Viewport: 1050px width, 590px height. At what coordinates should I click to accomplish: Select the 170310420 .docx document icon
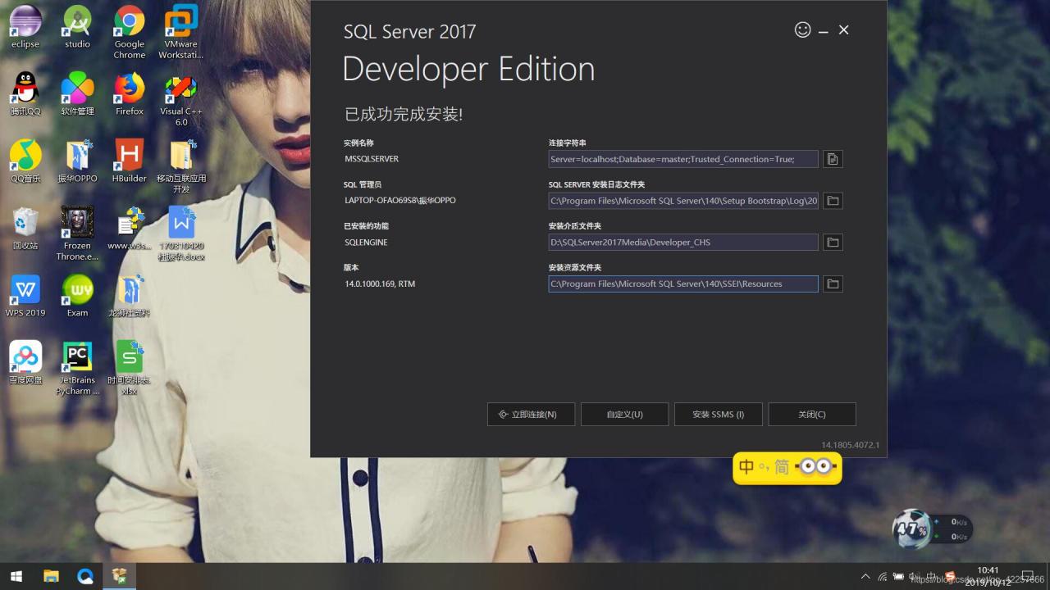(181, 234)
